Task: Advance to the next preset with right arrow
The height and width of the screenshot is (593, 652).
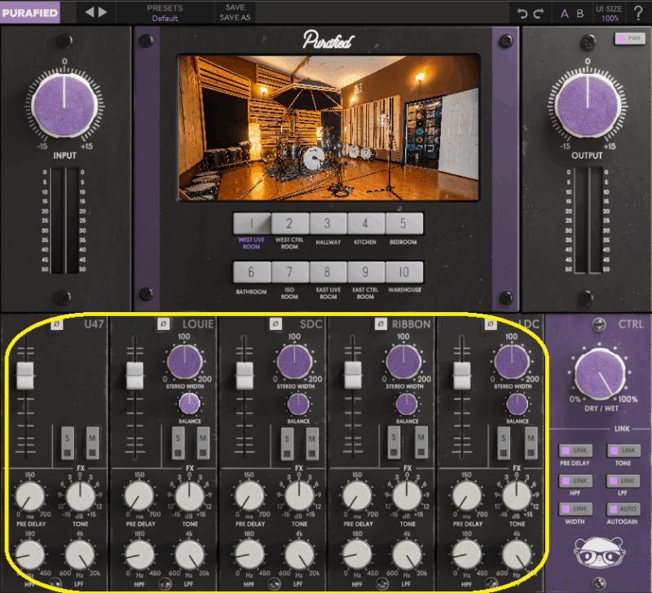Action: point(103,12)
